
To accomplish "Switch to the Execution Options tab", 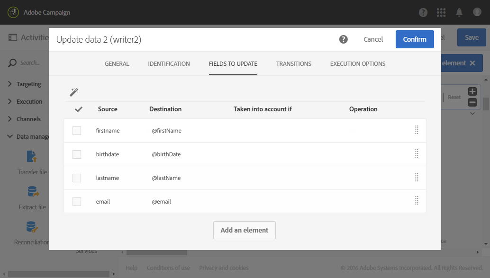I will (357, 64).
